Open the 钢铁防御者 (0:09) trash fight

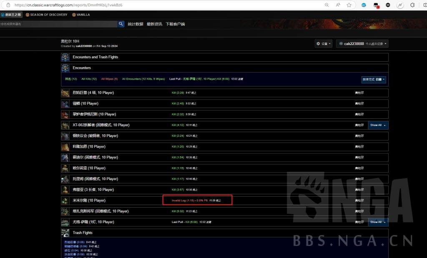click(76, 246)
